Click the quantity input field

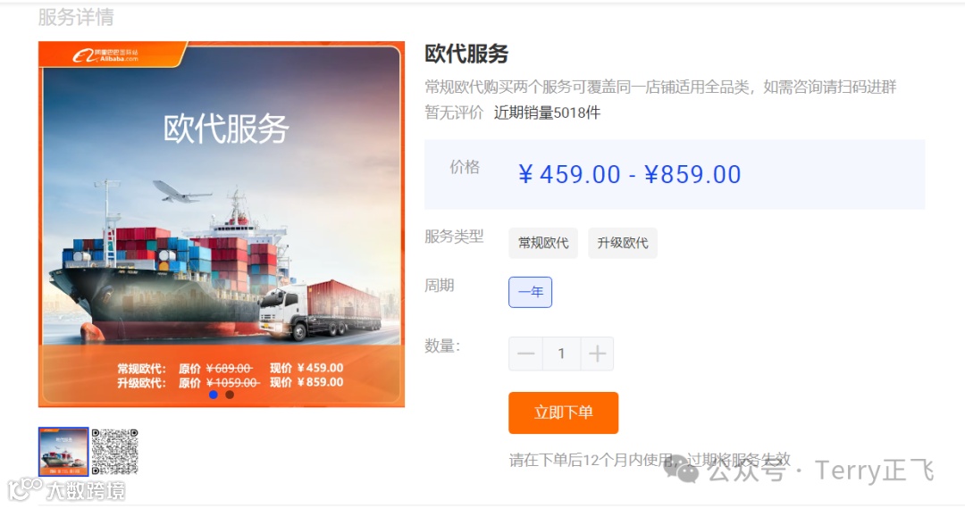click(561, 354)
